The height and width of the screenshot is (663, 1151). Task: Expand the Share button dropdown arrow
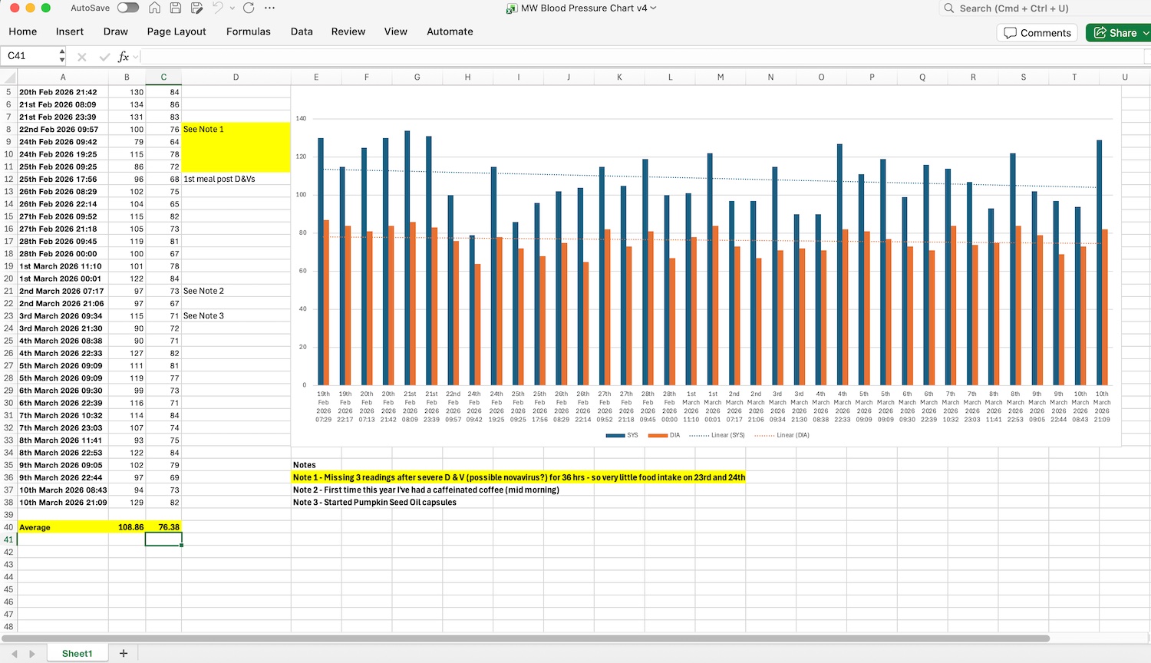pyautogui.click(x=1146, y=33)
